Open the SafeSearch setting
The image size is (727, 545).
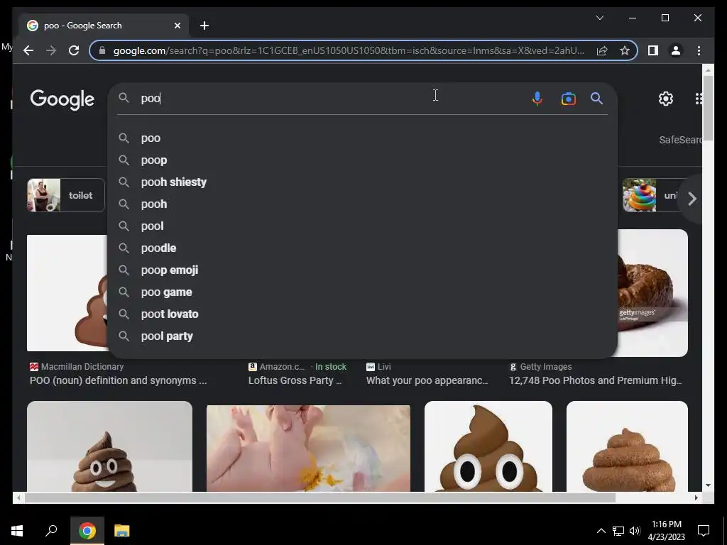tap(680, 140)
